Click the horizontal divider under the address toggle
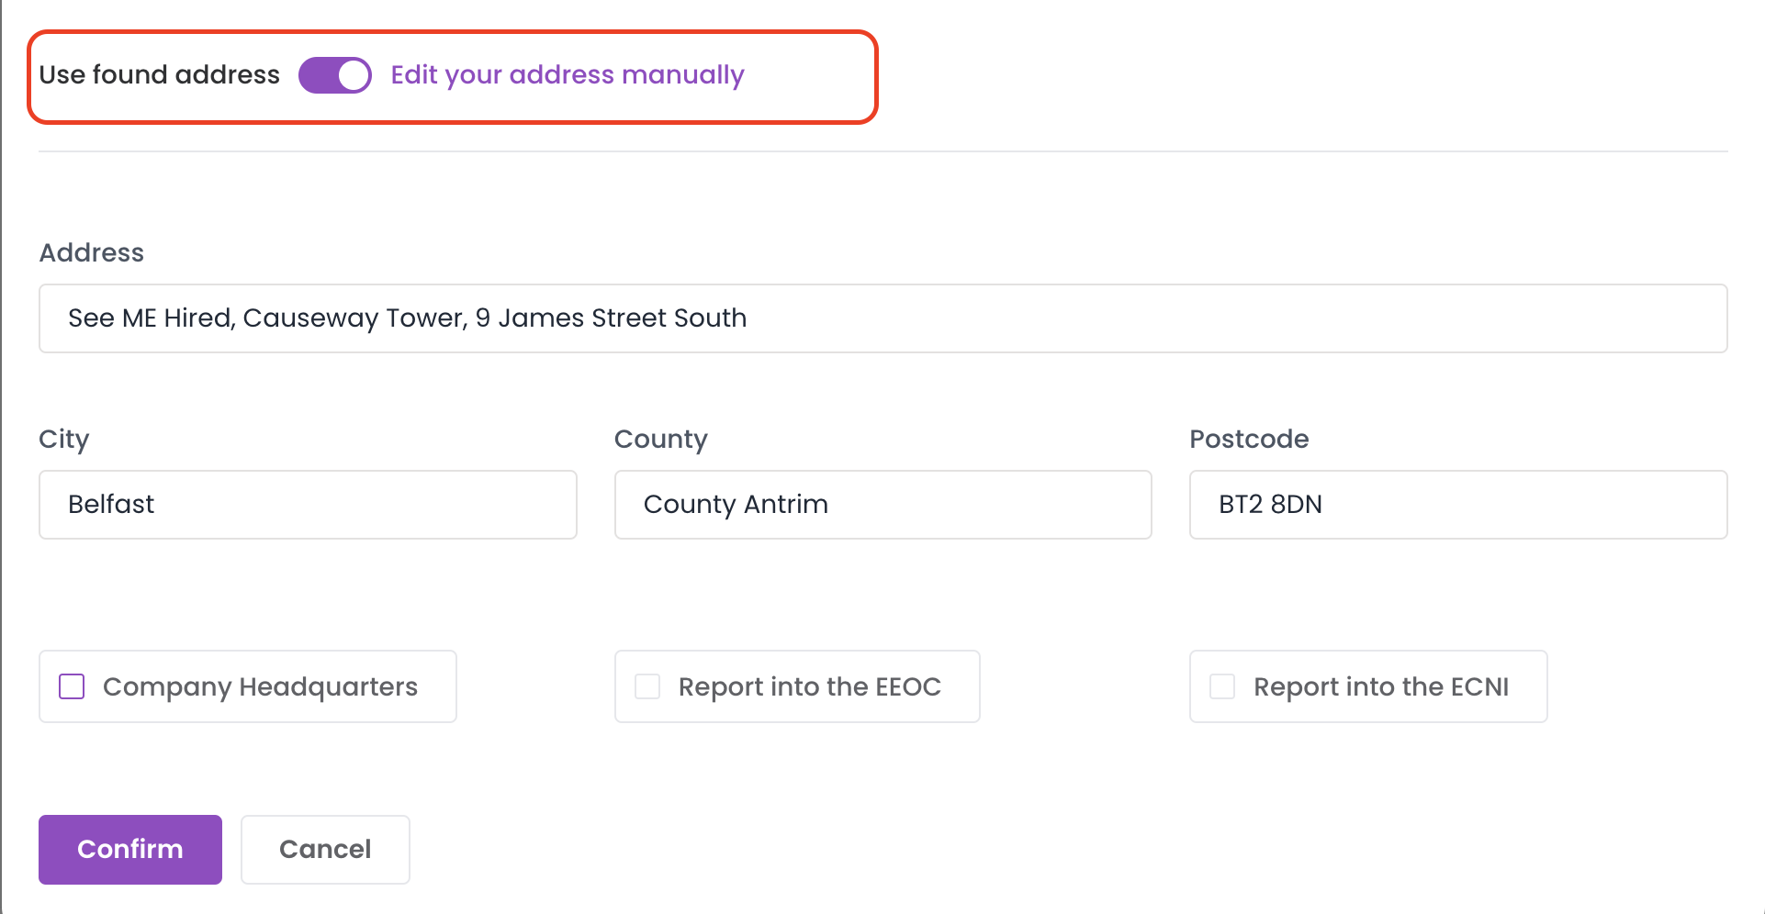 click(882, 151)
